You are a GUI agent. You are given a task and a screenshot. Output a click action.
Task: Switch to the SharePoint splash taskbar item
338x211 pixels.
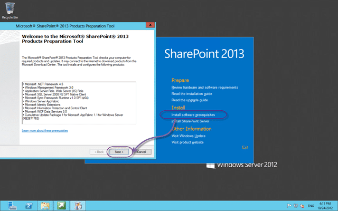coord(61,206)
